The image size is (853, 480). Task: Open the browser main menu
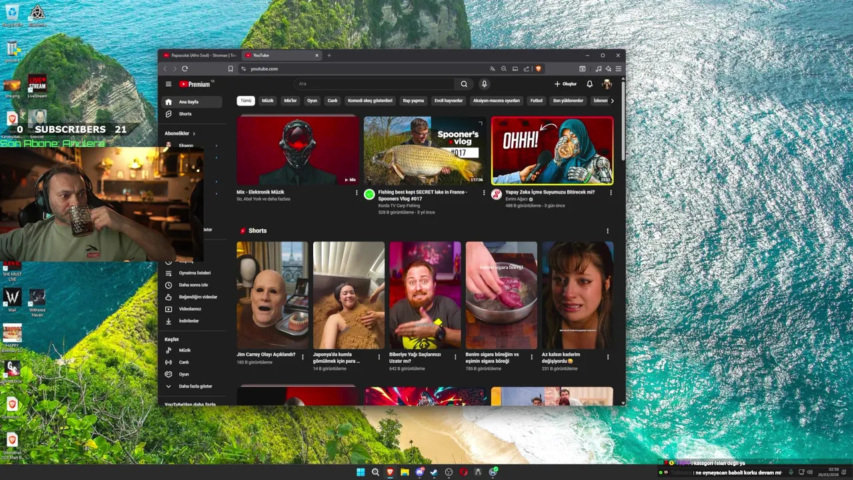coord(618,69)
